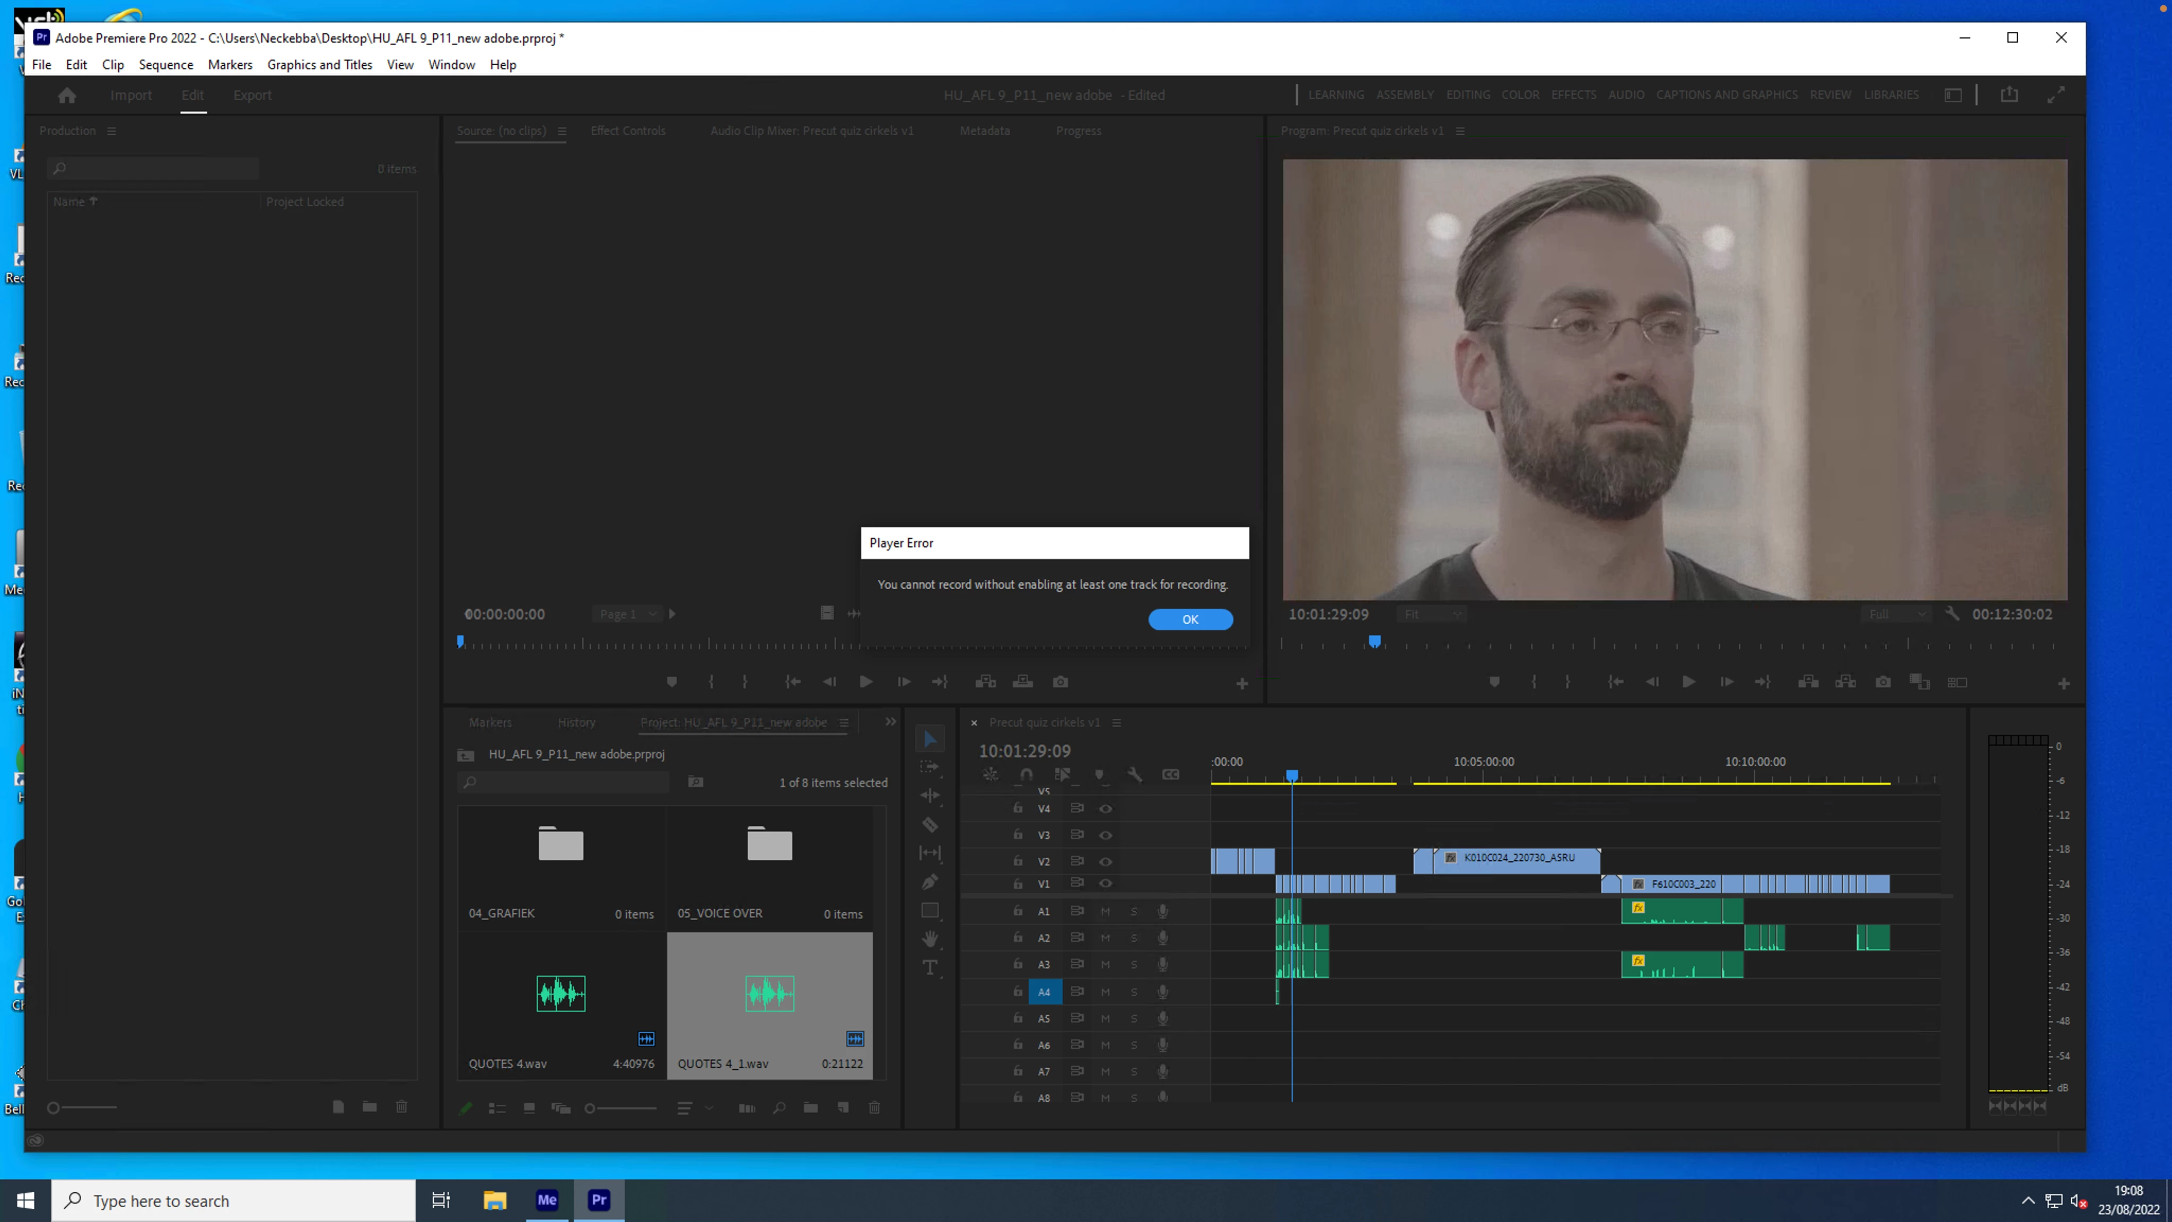Switch to the Export workspace
The width and height of the screenshot is (2172, 1222).
click(252, 95)
